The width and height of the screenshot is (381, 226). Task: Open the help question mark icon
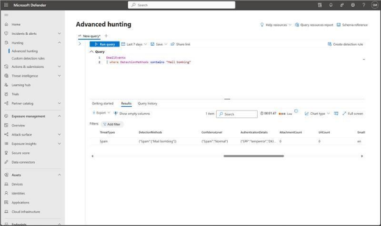pyautogui.click(x=363, y=5)
